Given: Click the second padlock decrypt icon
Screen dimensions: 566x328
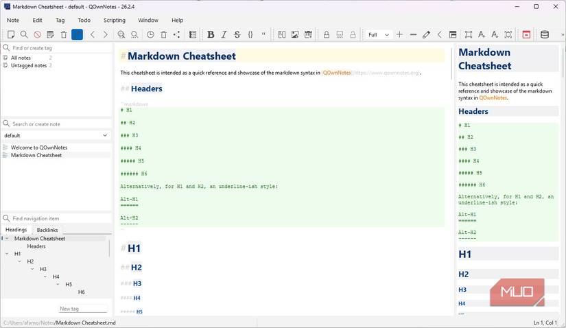Looking at the screenshot, I should coord(353,35).
